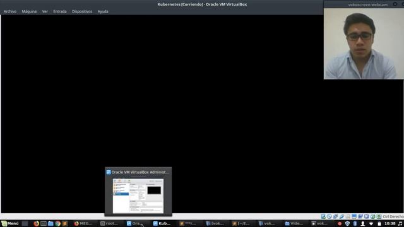Switch to the root... terminal window

(x=109, y=223)
